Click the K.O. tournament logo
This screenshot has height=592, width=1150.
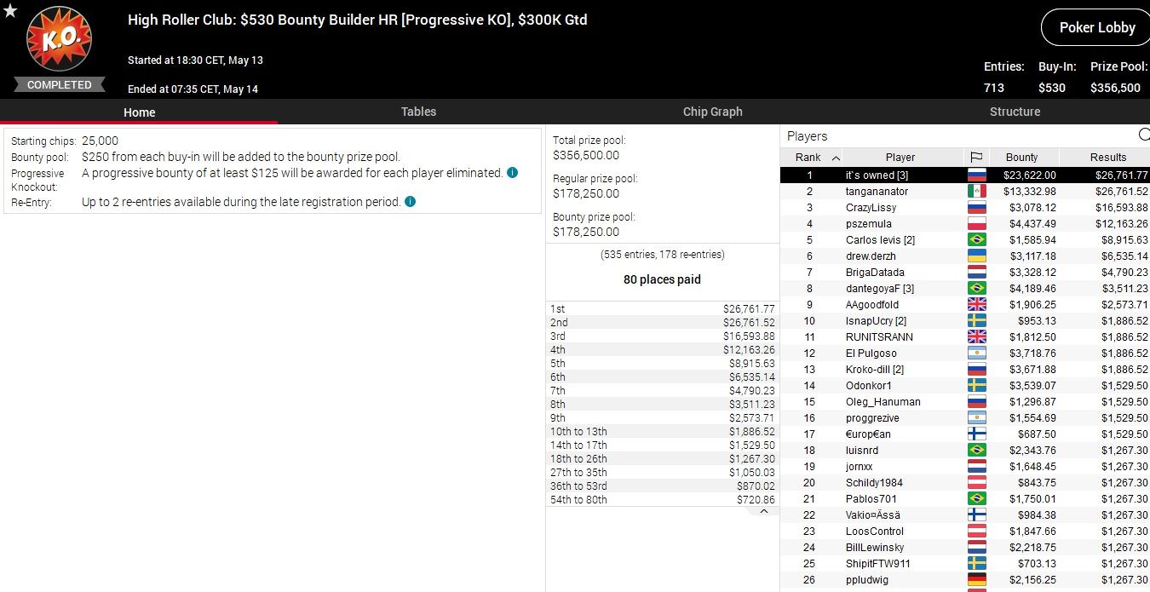point(59,40)
